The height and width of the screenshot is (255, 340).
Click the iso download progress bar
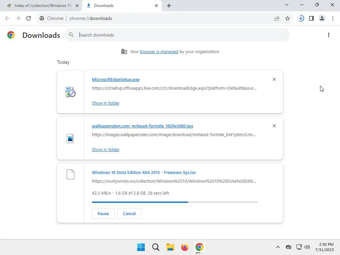pyautogui.click(x=175, y=202)
